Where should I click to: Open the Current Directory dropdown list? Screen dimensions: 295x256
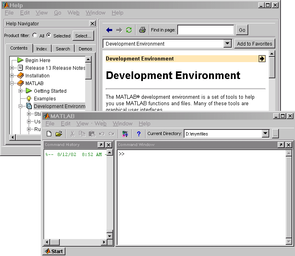point(265,134)
